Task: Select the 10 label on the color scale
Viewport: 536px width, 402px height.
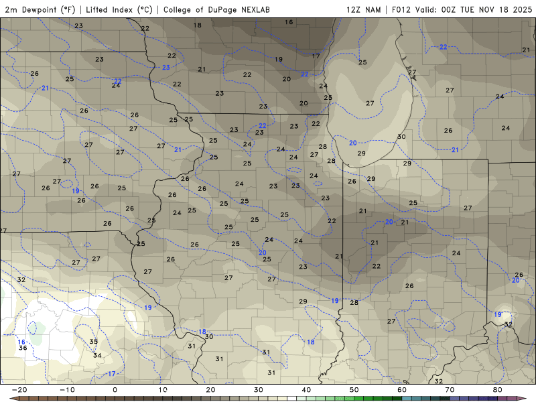Action: tap(163, 390)
